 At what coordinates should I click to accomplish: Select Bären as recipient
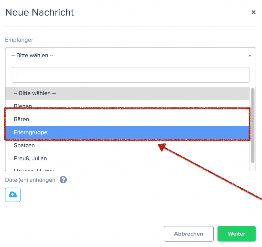pyautogui.click(x=127, y=119)
